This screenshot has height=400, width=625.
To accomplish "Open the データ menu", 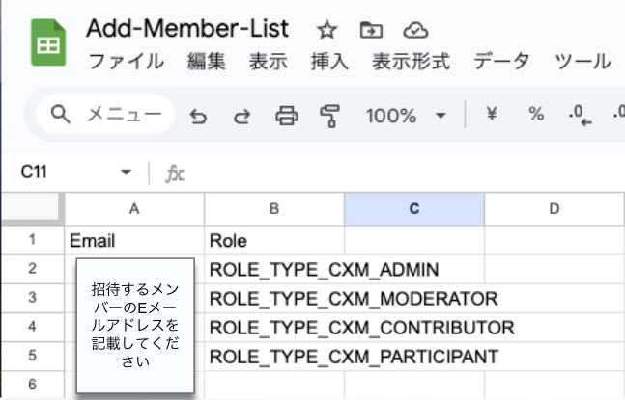I will [x=501, y=62].
